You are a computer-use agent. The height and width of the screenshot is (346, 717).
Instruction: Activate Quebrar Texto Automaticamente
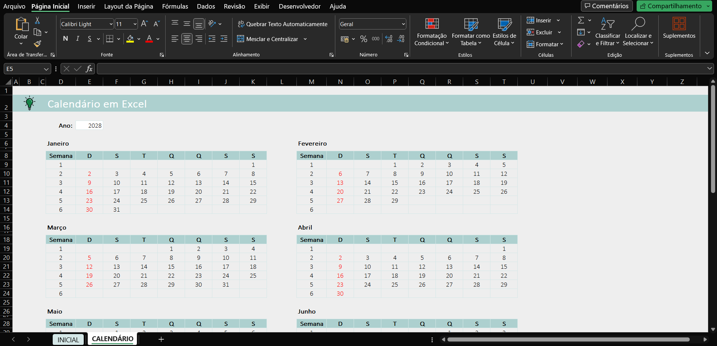[283, 24]
